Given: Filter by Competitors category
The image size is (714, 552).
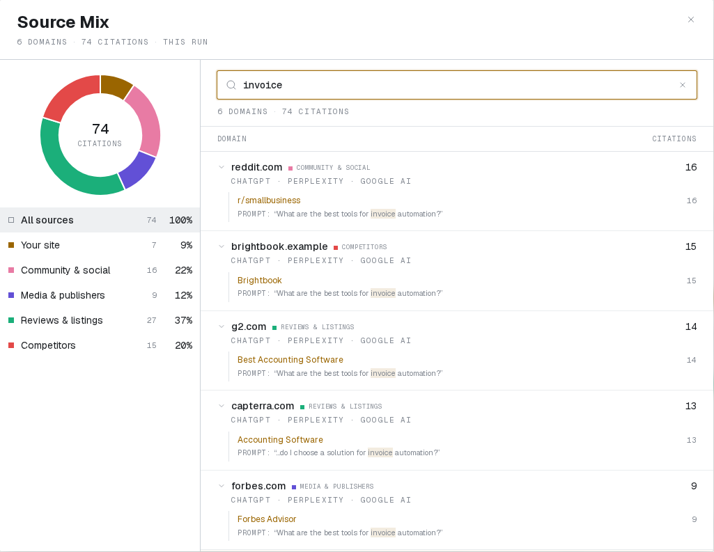Looking at the screenshot, I should pos(100,345).
